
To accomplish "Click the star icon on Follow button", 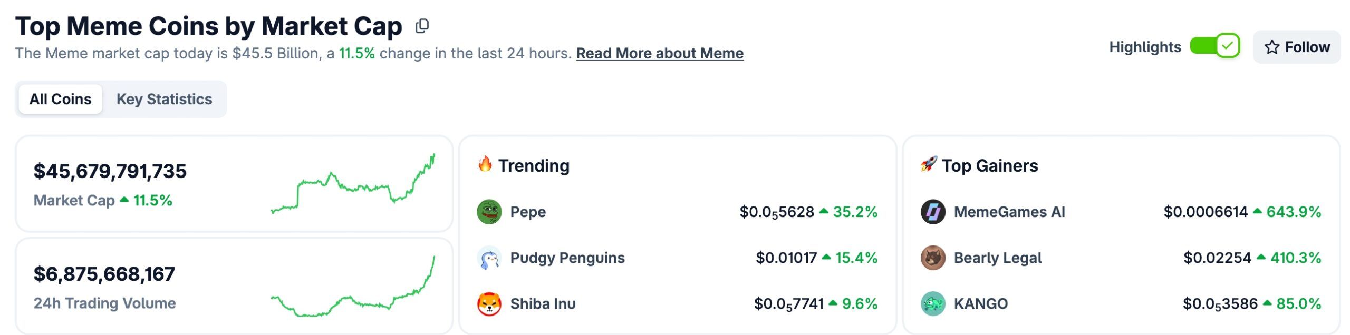I will [1272, 47].
